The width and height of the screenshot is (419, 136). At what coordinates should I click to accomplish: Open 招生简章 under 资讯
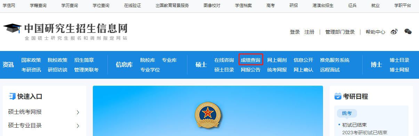84,60
